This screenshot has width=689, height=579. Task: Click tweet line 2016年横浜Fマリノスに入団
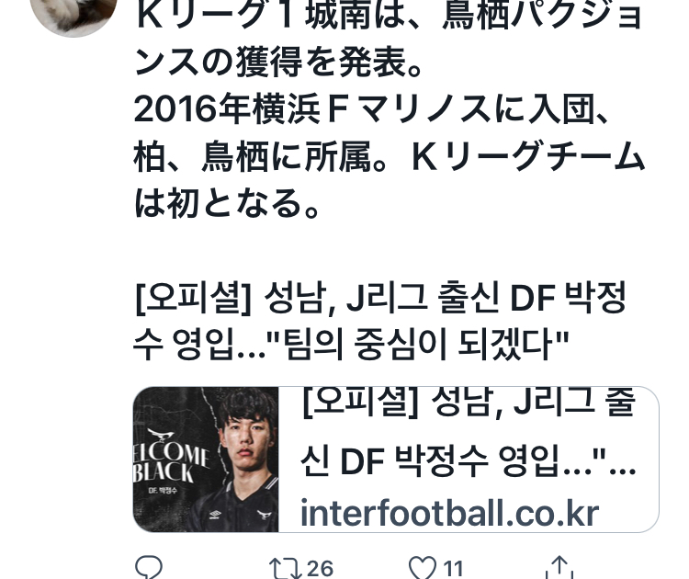tap(372, 109)
